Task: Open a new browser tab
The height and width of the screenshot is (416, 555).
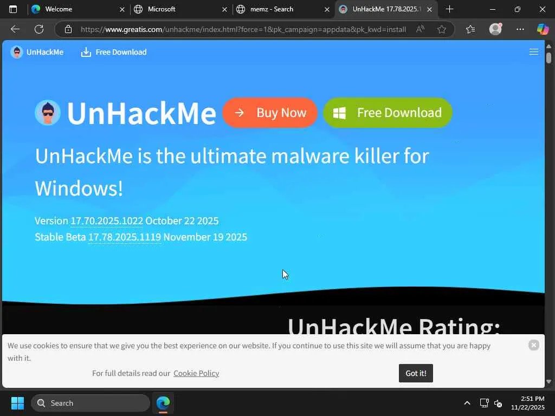Action: pyautogui.click(x=449, y=9)
